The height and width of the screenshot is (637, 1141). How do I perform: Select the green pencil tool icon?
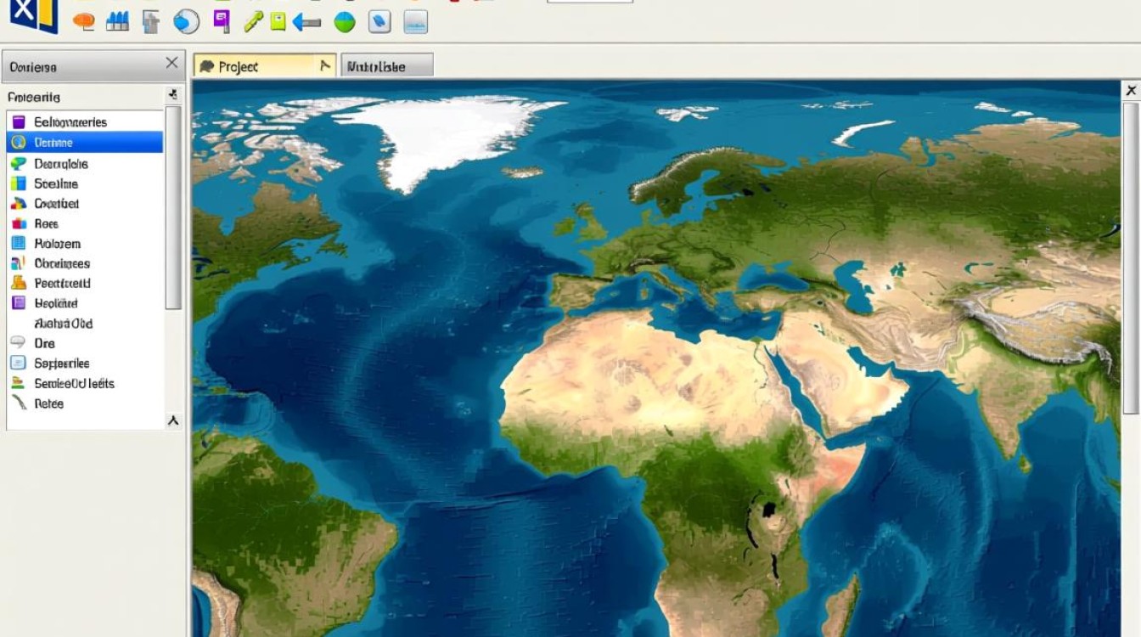coord(253,22)
